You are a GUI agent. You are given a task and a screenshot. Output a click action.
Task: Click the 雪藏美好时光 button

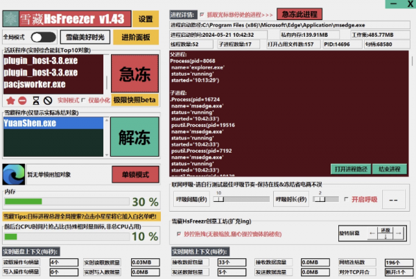pyautogui.click(x=85, y=37)
